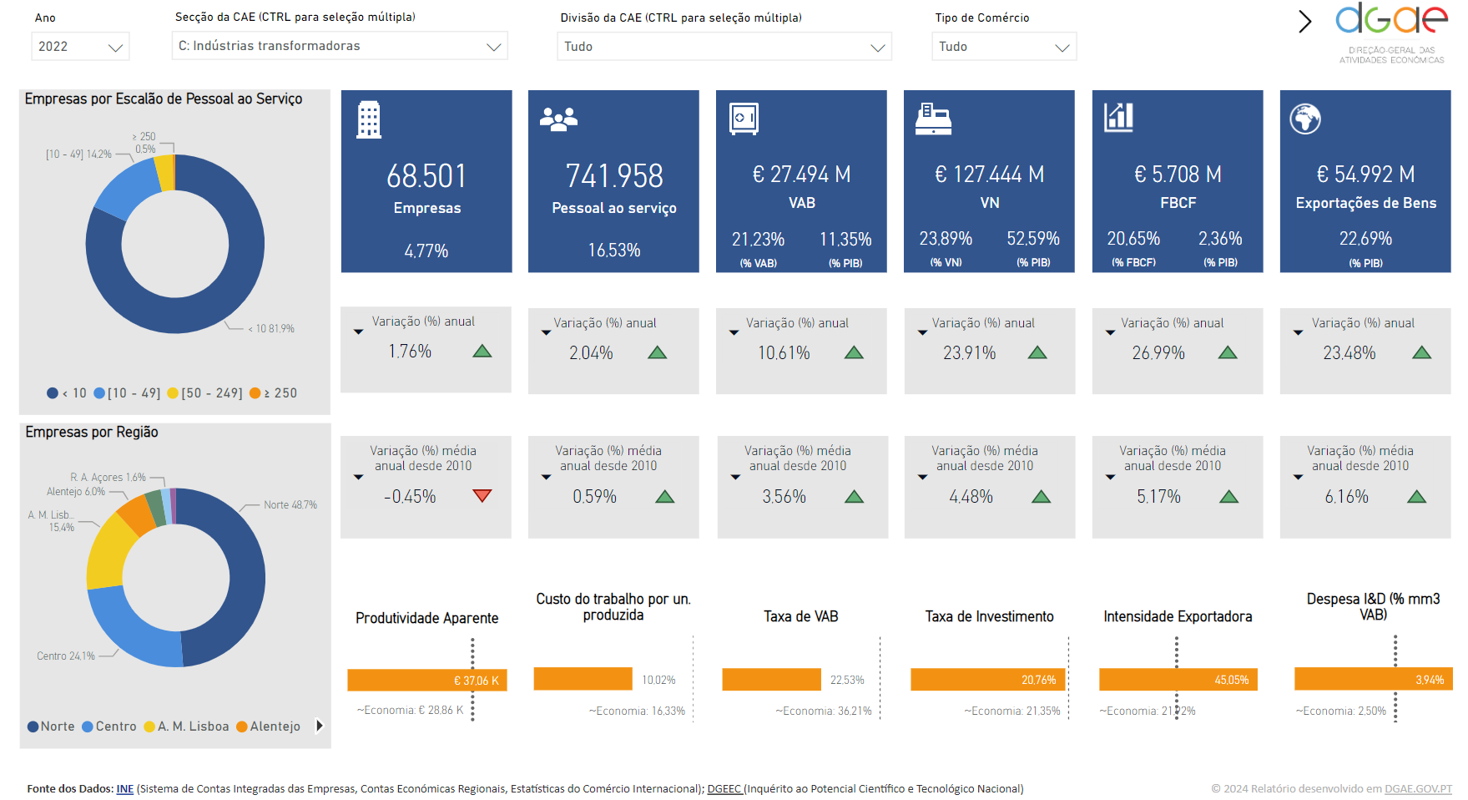1468x800 pixels.
Task: Click the people icon on the Pessoal ao serviço card
Action: pyautogui.click(x=558, y=119)
